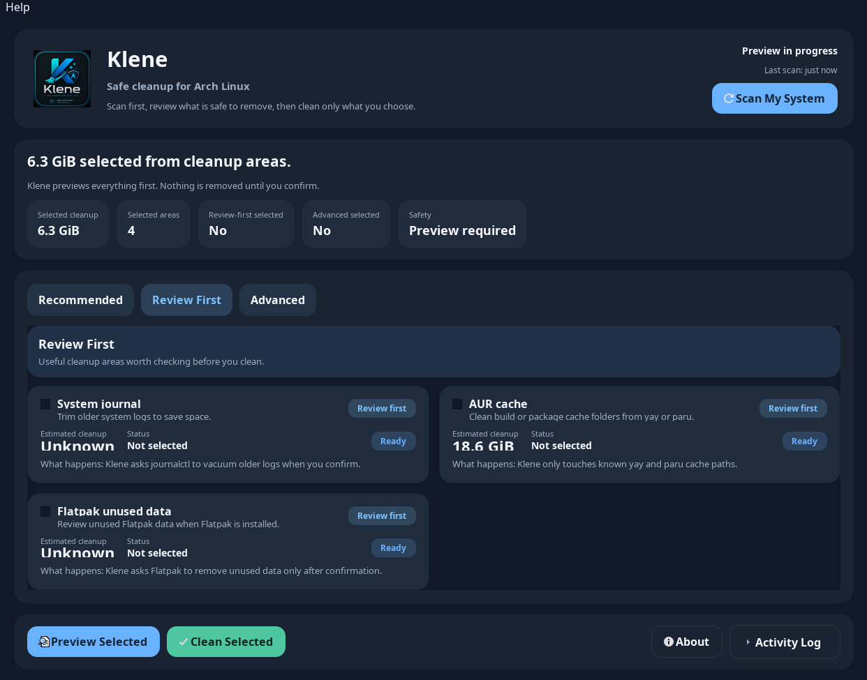Tick the System journal checkbox
This screenshot has height=680, width=867.
(x=45, y=404)
